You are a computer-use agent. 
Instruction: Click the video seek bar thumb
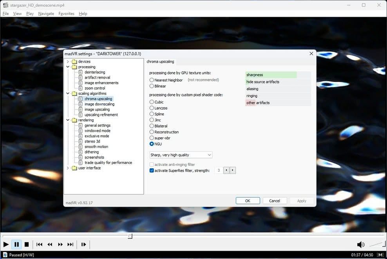click(130, 236)
